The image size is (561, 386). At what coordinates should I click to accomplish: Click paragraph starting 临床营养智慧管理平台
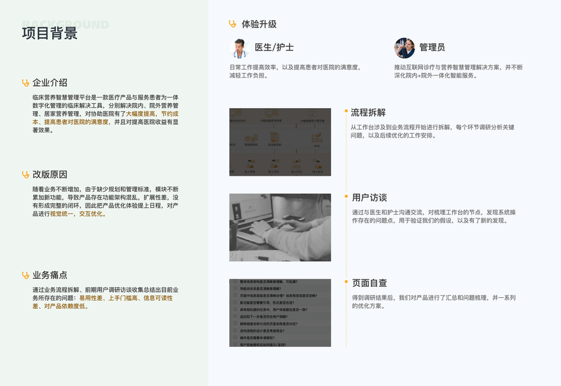coord(105,114)
